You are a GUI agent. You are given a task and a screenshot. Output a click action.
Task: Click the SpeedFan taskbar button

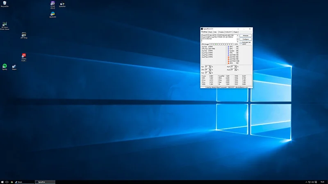click(x=45, y=182)
